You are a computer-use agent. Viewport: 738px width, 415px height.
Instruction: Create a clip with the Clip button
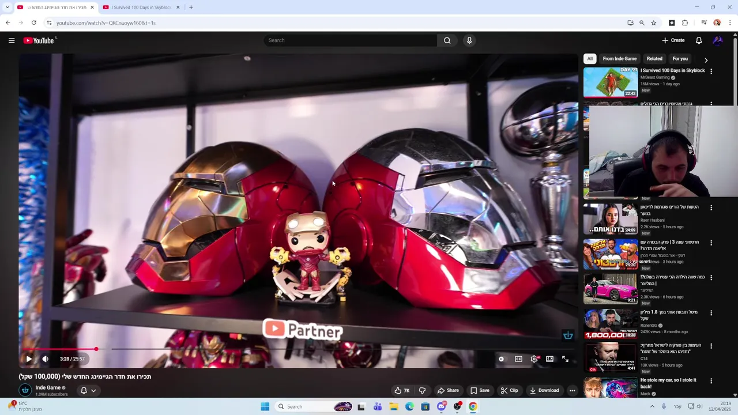(509, 390)
